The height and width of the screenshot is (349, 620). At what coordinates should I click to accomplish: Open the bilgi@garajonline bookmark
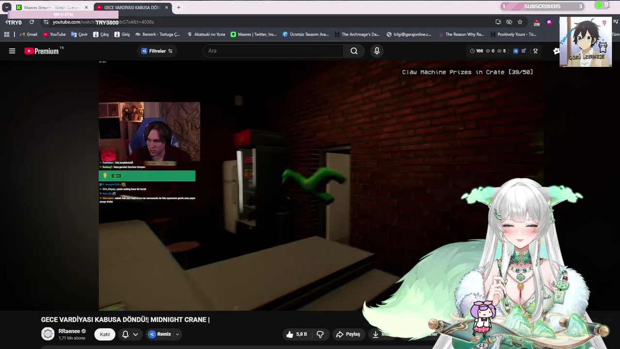(x=409, y=34)
